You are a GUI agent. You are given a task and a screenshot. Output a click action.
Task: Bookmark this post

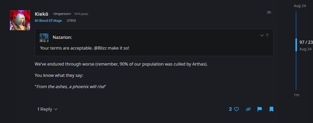click(x=271, y=109)
